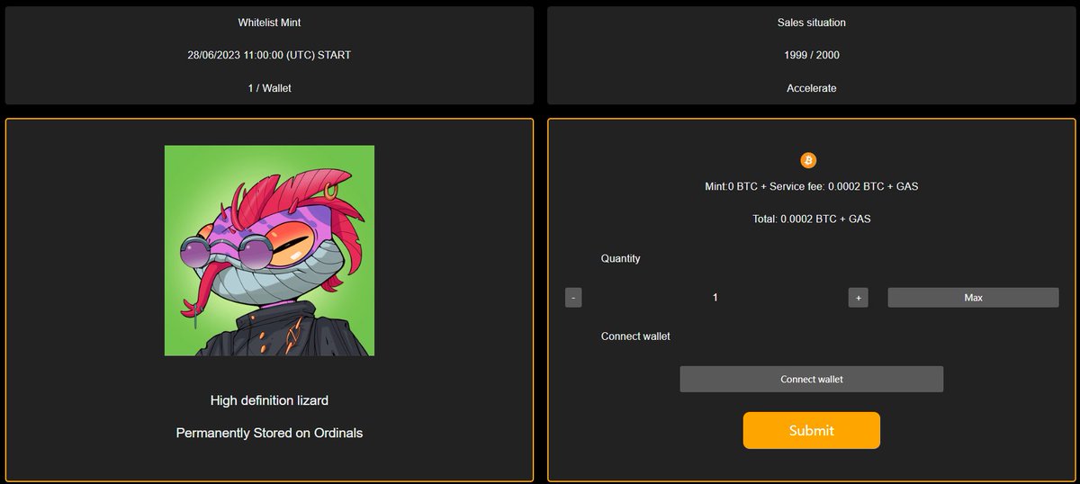Click the quantity value field showing 1

pyautogui.click(x=715, y=298)
